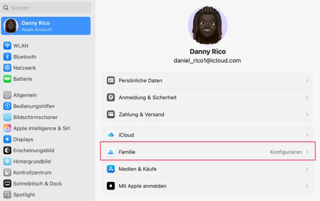The height and width of the screenshot is (201, 320).
Task: Expand Medien & Käufe chevron
Action: pyautogui.click(x=307, y=169)
